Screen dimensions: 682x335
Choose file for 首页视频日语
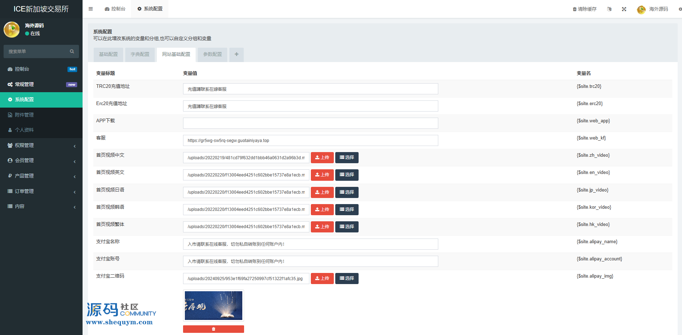(347, 192)
